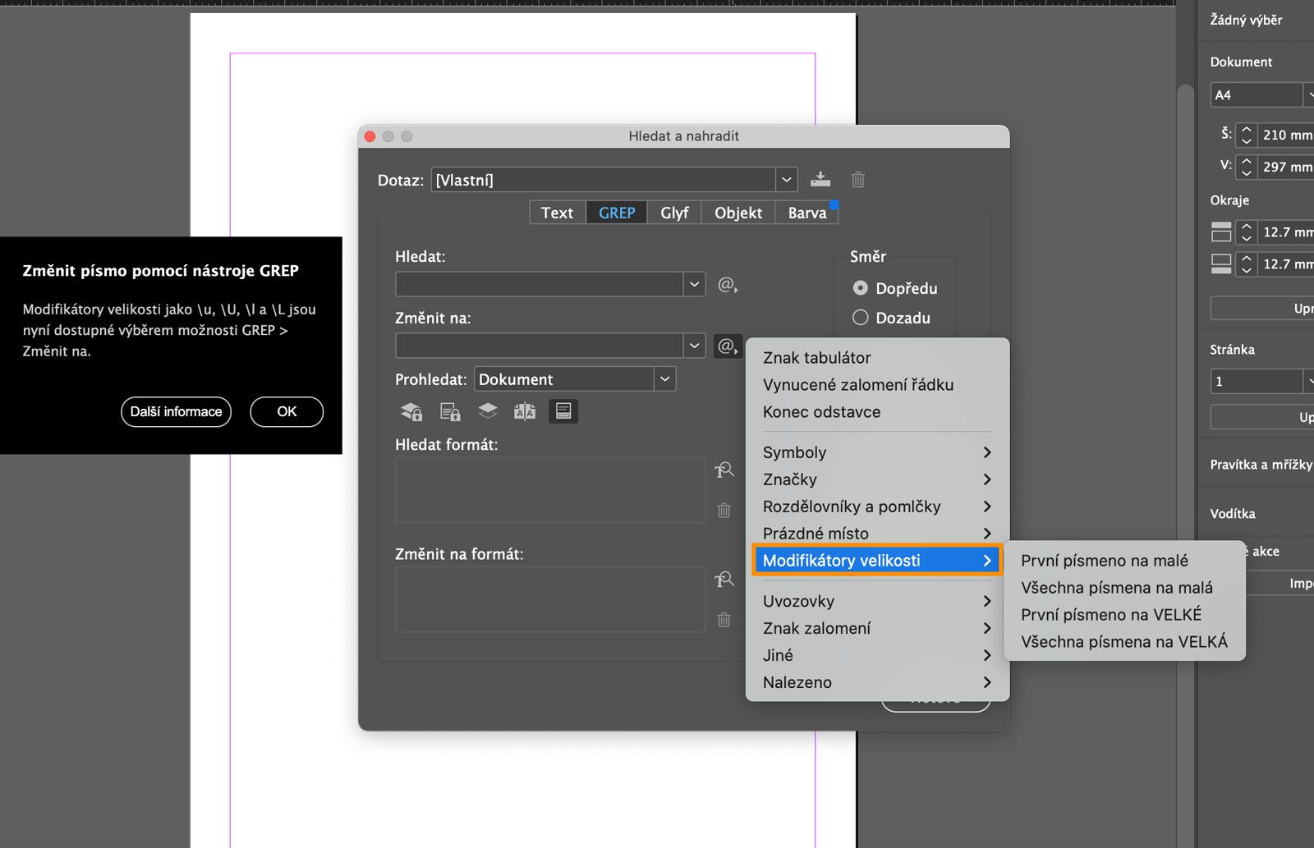Open special characters menu for the Hledat field

(728, 284)
